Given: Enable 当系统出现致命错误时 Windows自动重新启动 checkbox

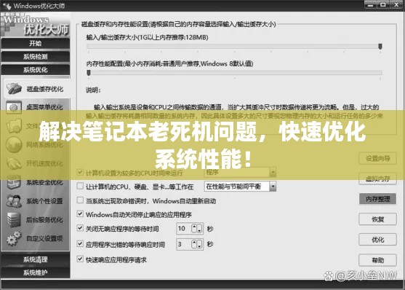Looking at the screenshot, I should pyautogui.click(x=80, y=200).
